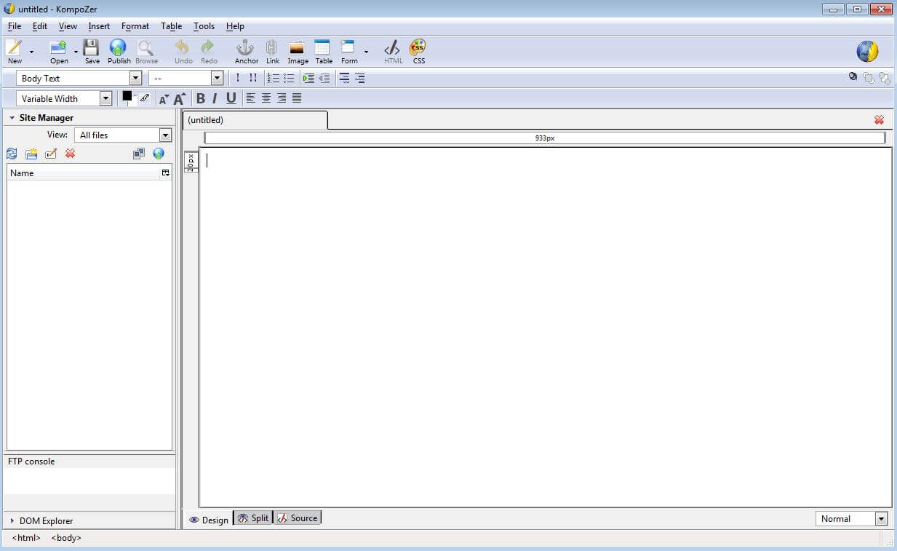Decrease font size with small A icon
Screen dimensions: 897x551
coord(164,99)
